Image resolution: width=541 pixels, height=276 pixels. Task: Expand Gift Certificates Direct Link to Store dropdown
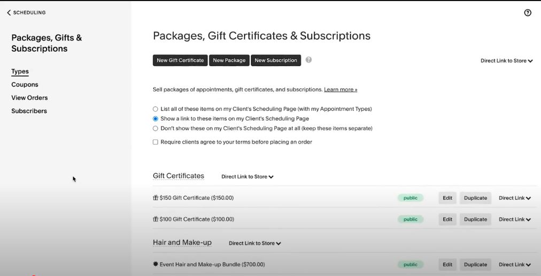(248, 177)
